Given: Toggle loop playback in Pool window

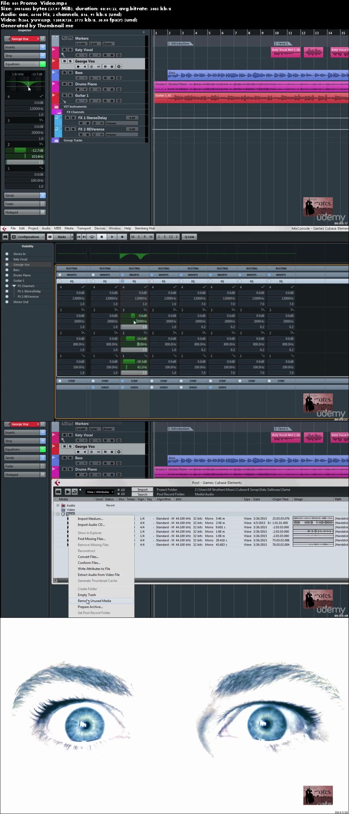Looking at the screenshot, I should tap(74, 492).
